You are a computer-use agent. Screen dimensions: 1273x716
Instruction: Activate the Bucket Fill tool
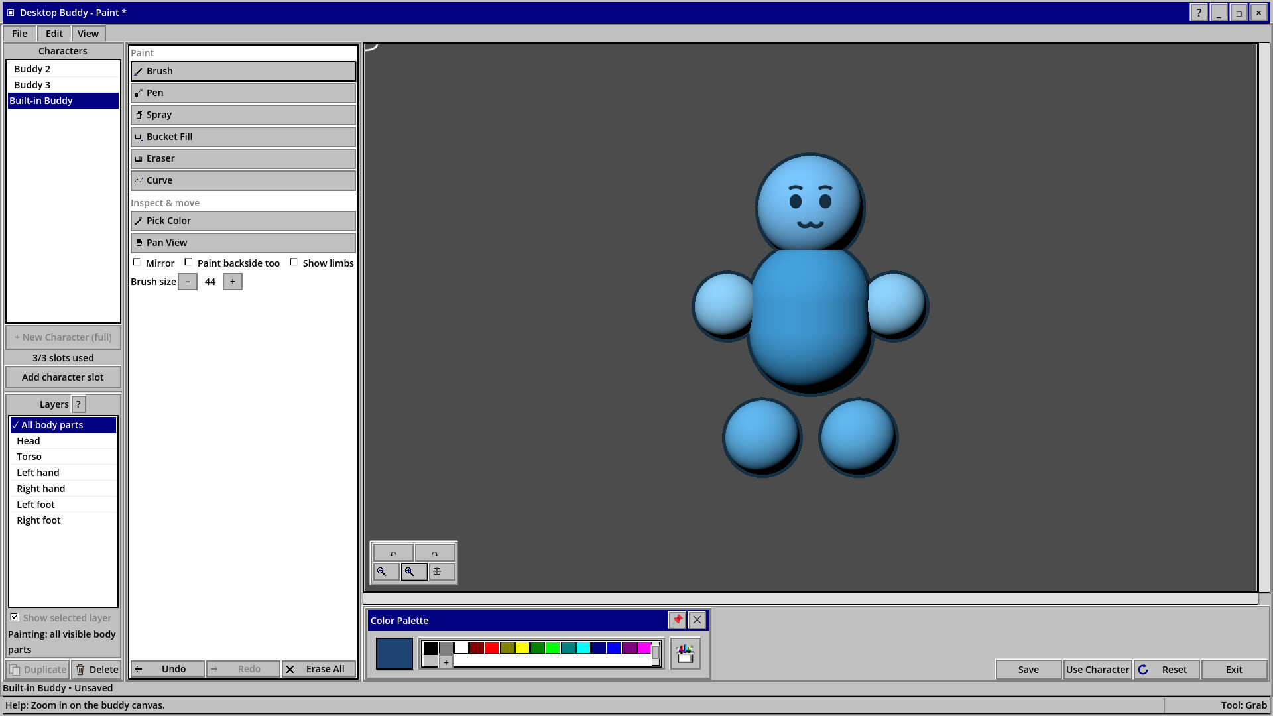243,137
